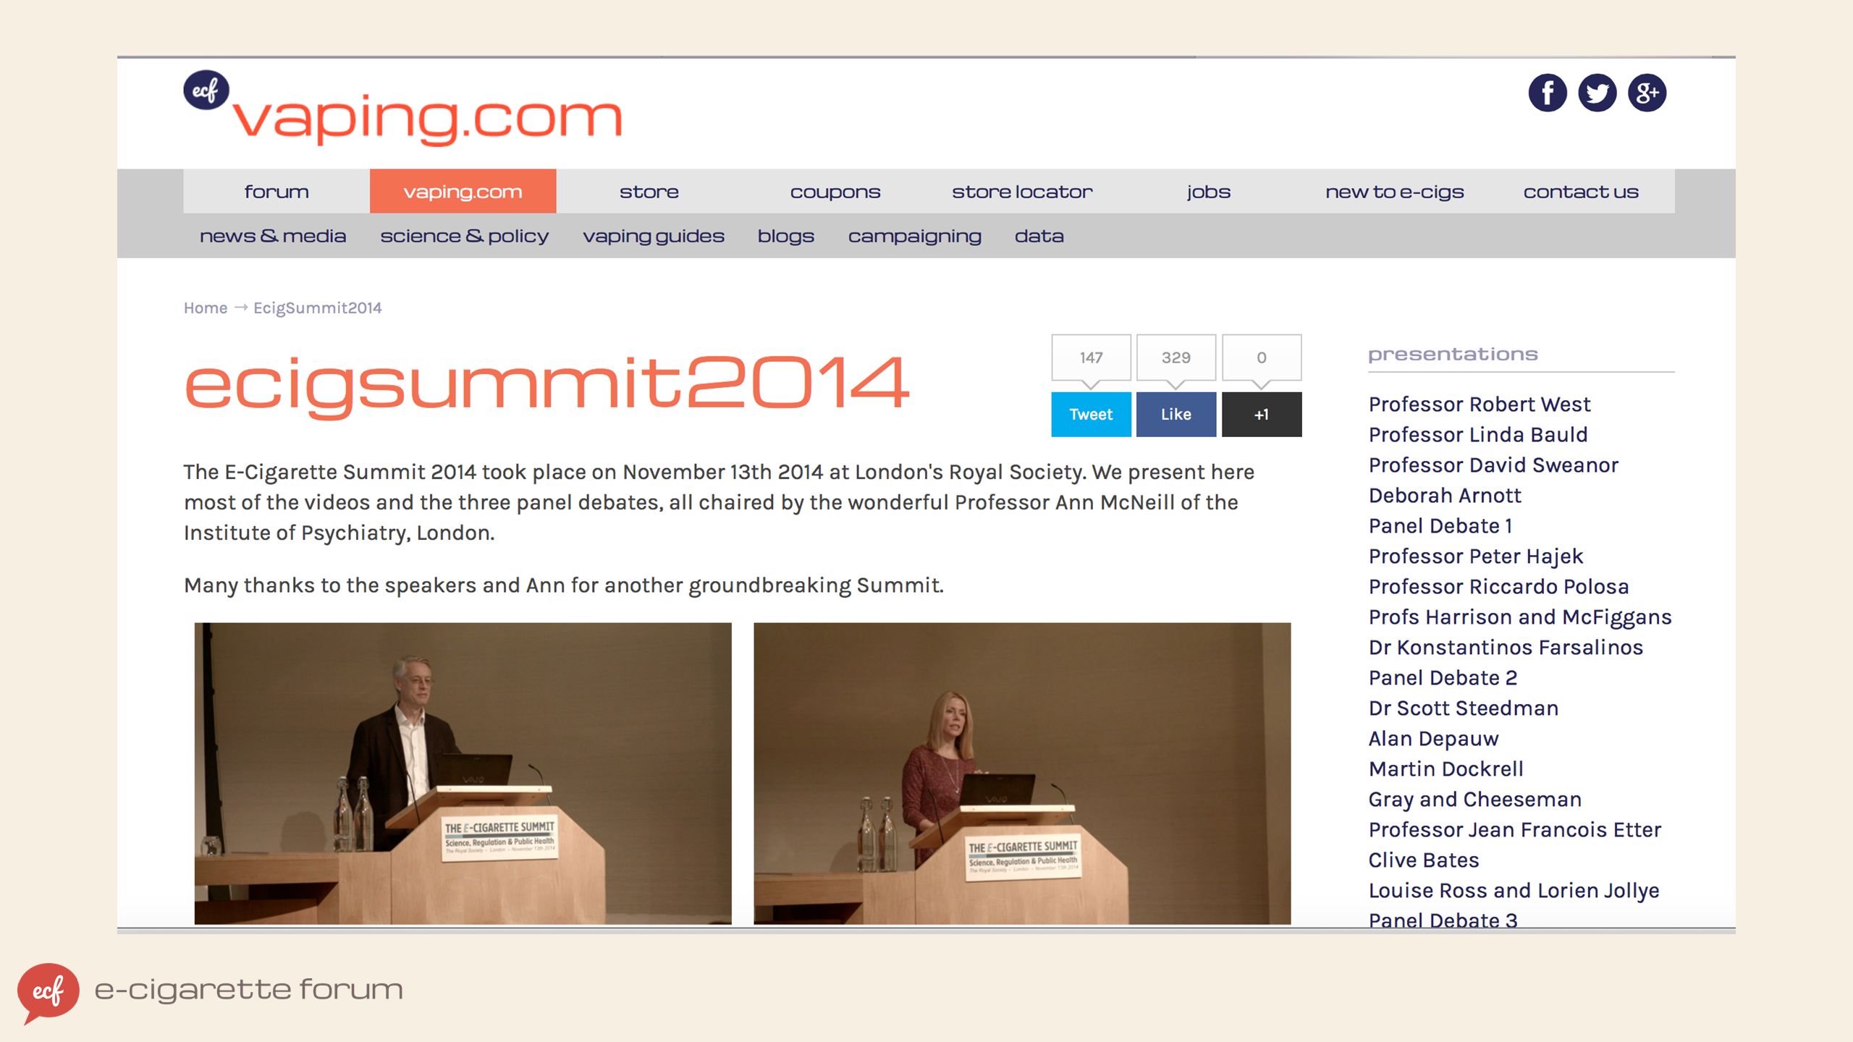Open Martin Dockrell presentation
1853x1042 pixels.
click(1446, 768)
